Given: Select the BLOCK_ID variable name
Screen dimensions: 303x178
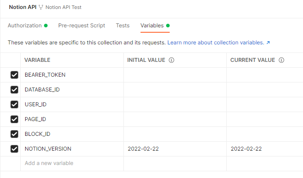Looking at the screenshot, I should tap(38, 134).
